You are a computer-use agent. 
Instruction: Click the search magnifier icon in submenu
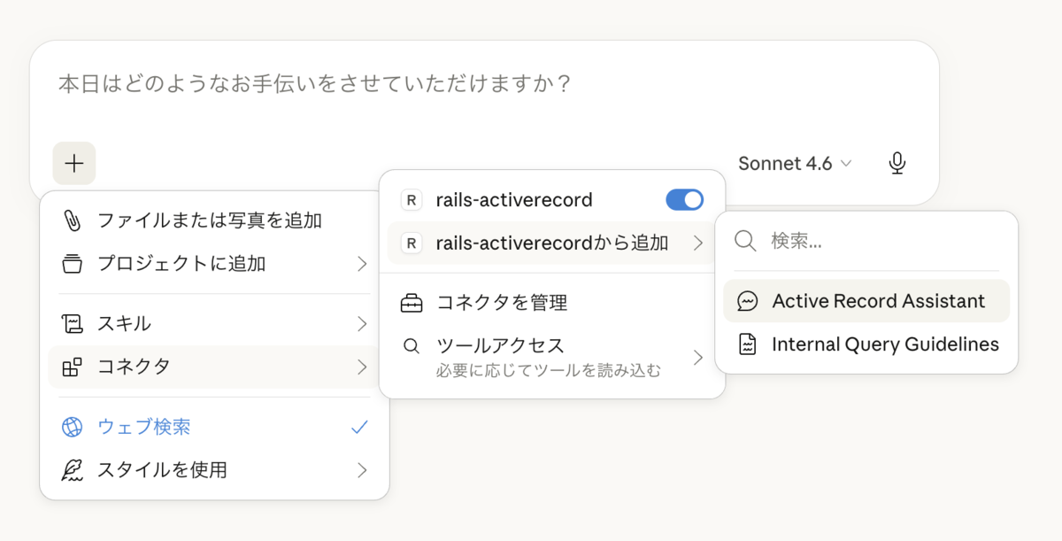(x=746, y=241)
